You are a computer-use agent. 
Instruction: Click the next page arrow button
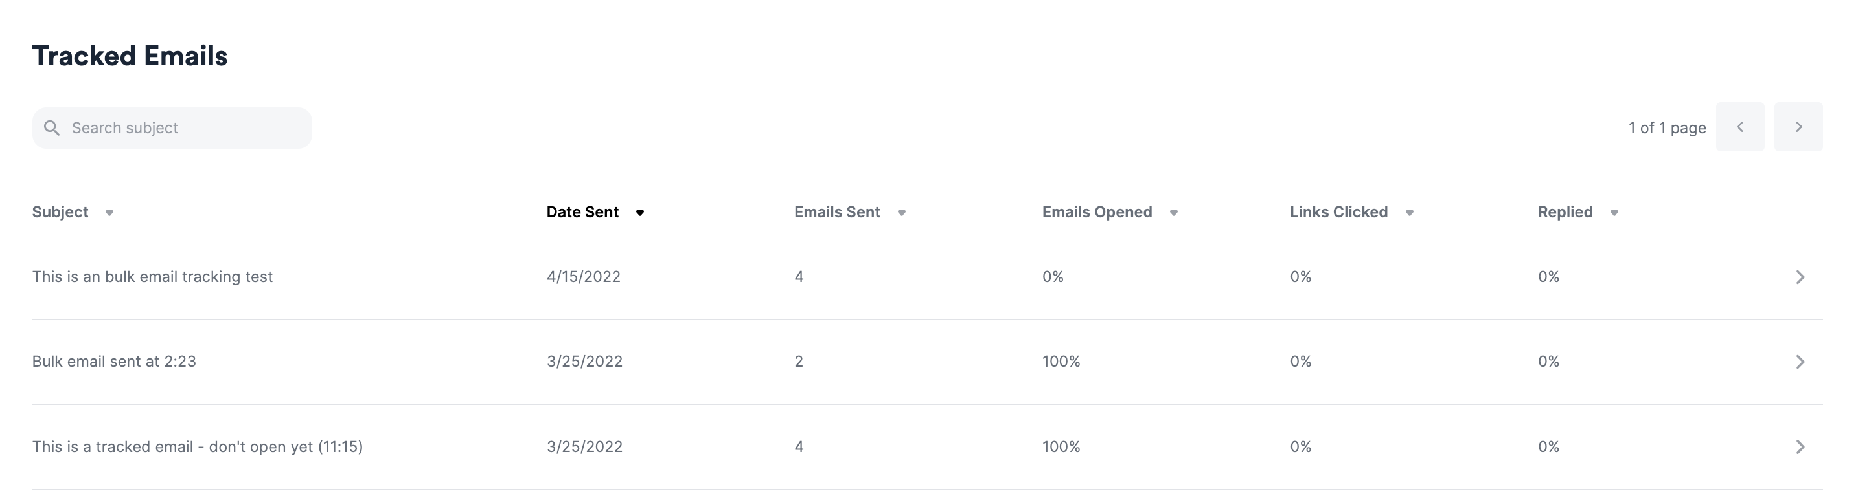[1798, 127]
